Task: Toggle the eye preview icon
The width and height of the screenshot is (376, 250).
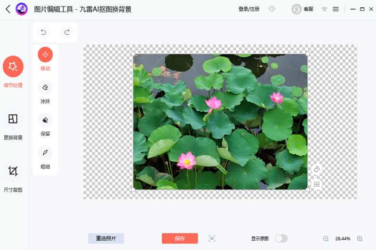Action: point(212,238)
